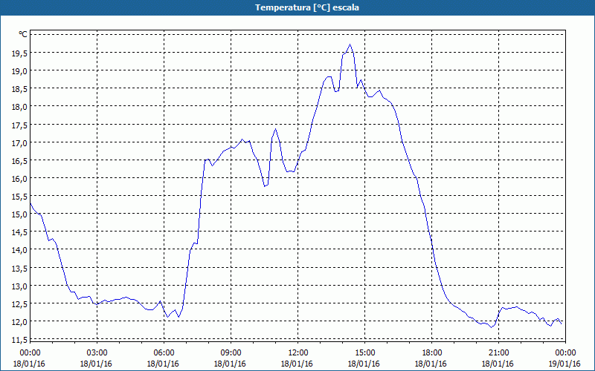Click the 18/01/16 date under 12:00
595x371 pixels.
[297, 364]
